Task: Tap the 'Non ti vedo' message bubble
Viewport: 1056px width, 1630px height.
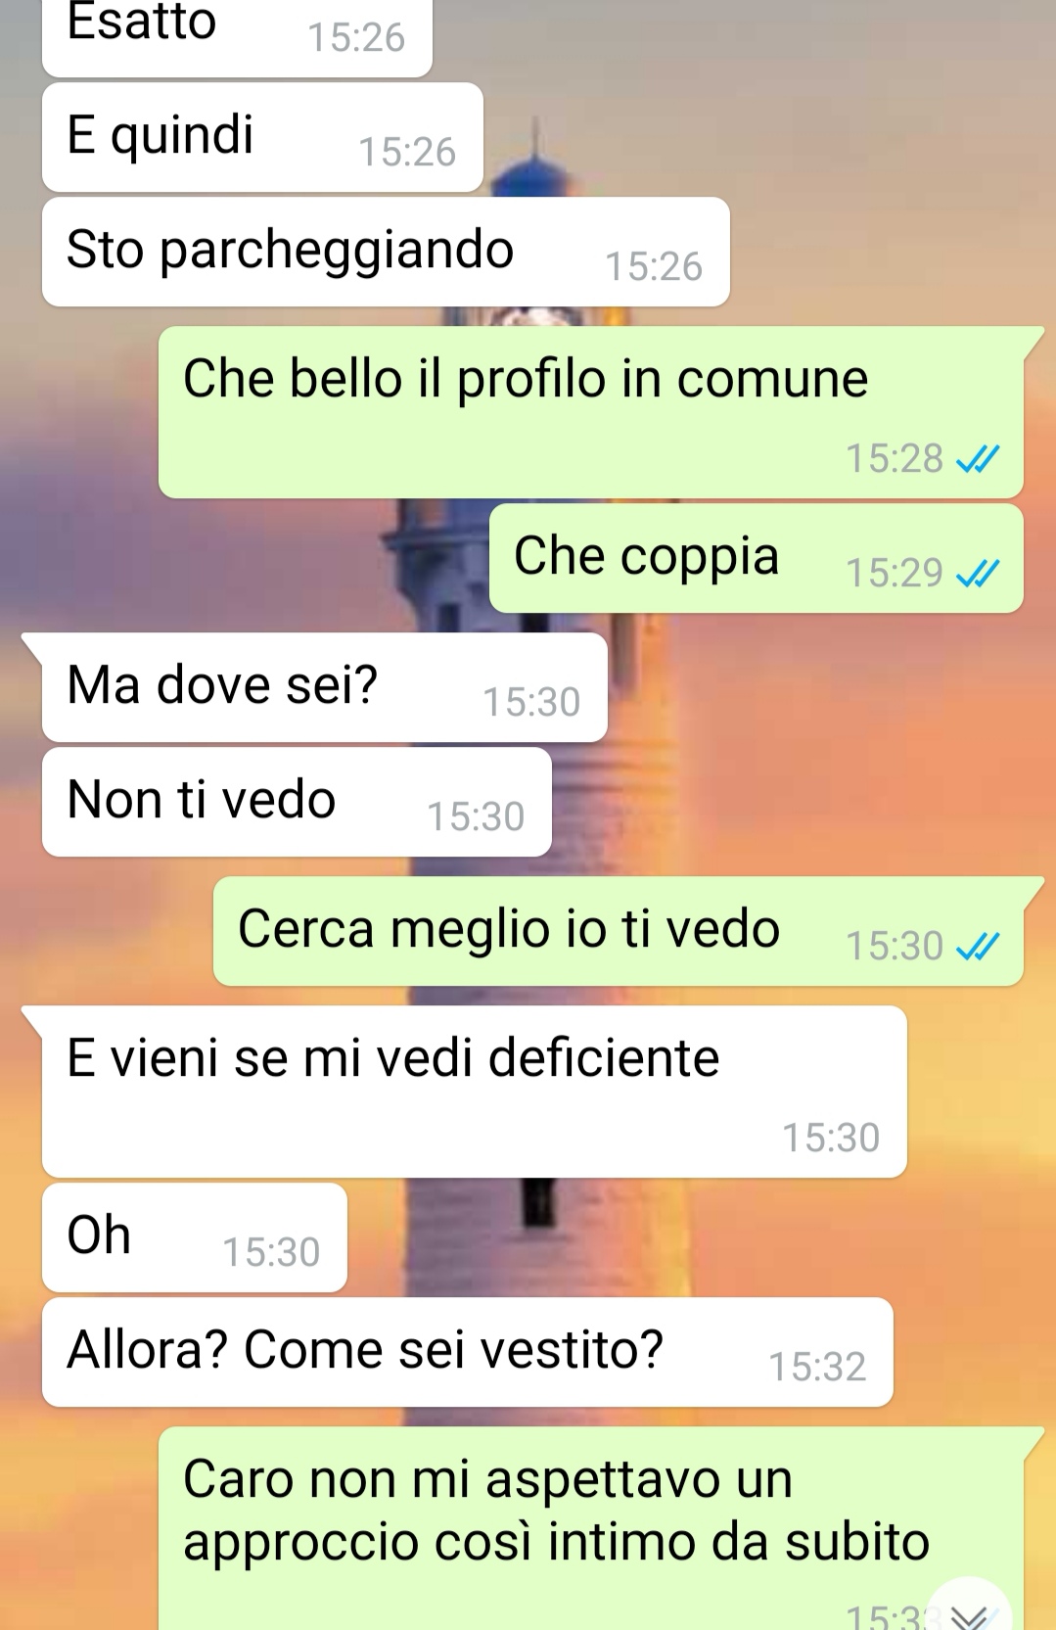Action: pyautogui.click(x=297, y=802)
